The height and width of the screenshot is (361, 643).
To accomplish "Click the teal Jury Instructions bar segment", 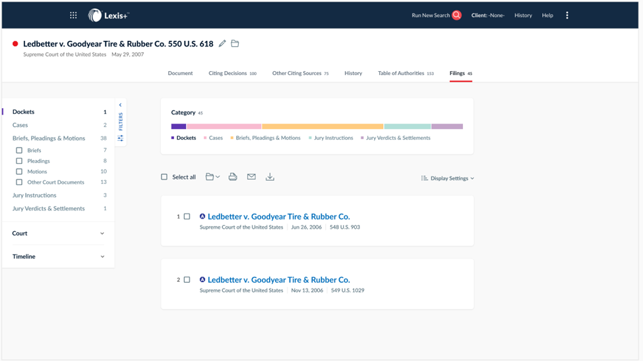I will [407, 126].
